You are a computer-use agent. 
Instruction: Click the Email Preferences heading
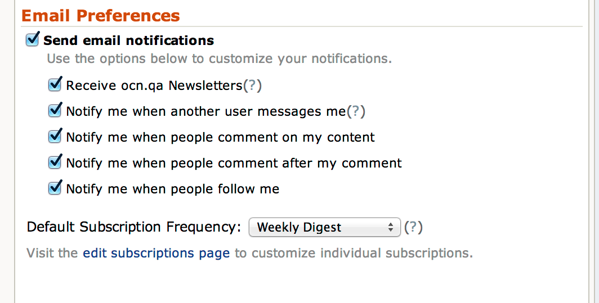[x=101, y=16]
